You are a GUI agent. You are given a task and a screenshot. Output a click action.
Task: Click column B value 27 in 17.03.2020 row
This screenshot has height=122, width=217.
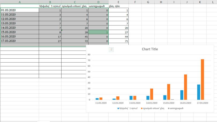coord(50,41)
